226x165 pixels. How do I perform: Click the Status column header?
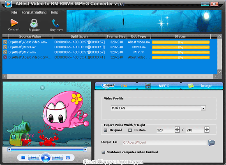180,36
